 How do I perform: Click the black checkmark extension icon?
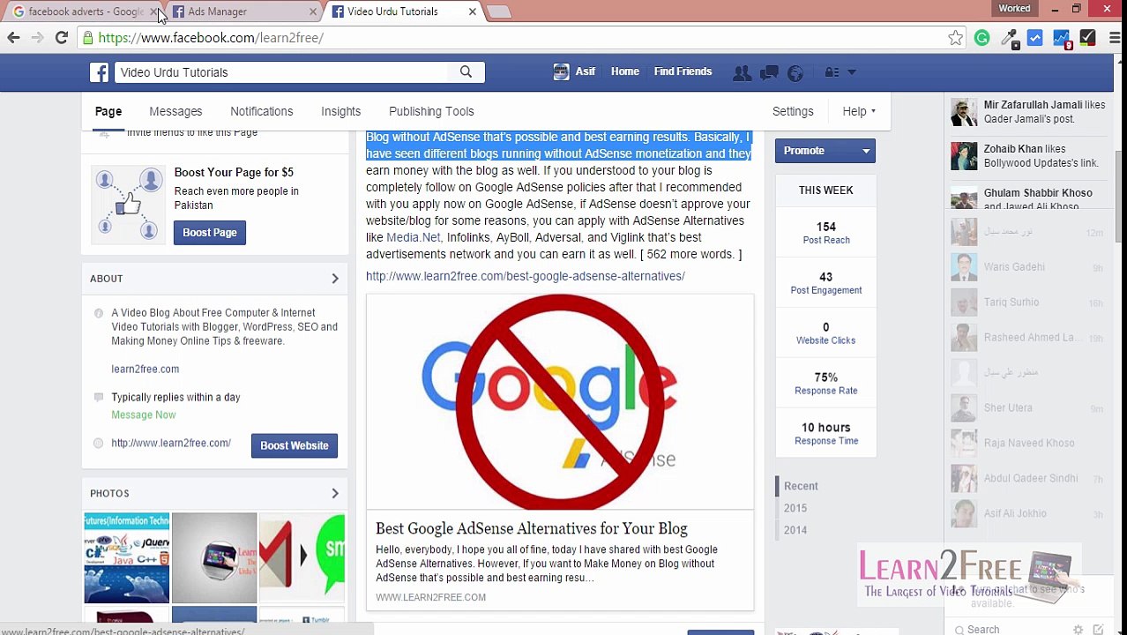point(1087,38)
